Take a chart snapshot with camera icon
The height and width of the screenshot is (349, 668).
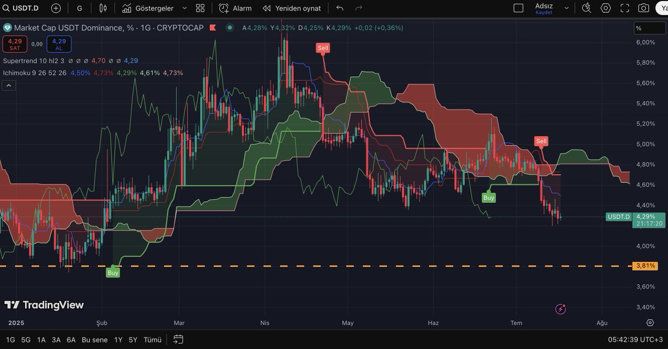644,8
